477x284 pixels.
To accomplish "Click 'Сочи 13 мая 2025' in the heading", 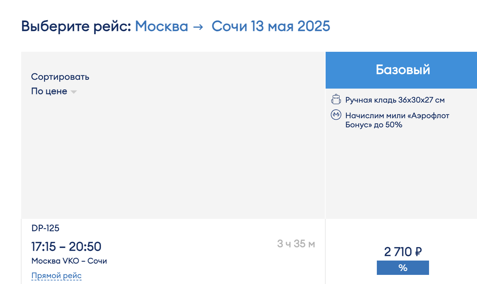I will tap(271, 26).
